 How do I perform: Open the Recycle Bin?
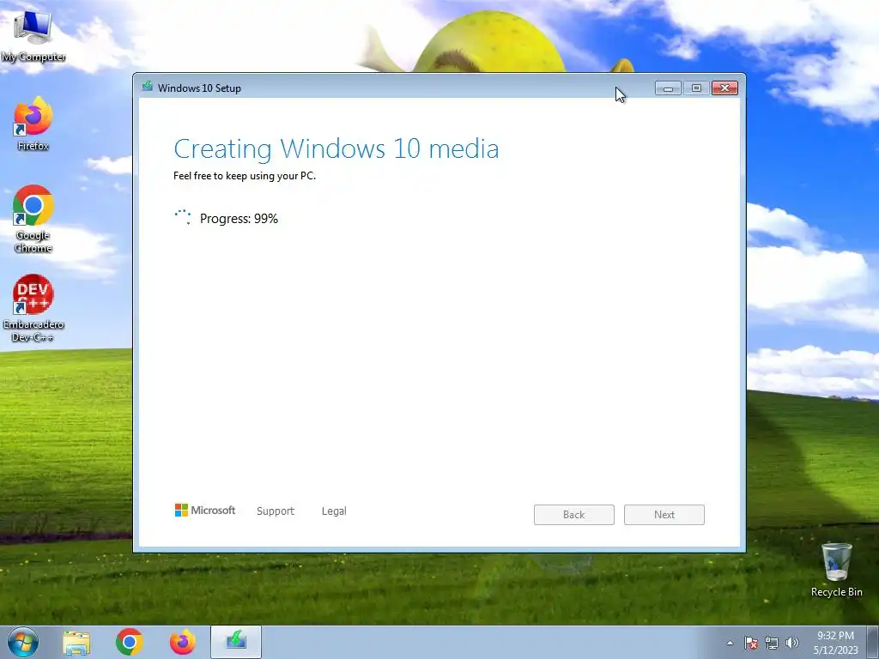point(836,570)
